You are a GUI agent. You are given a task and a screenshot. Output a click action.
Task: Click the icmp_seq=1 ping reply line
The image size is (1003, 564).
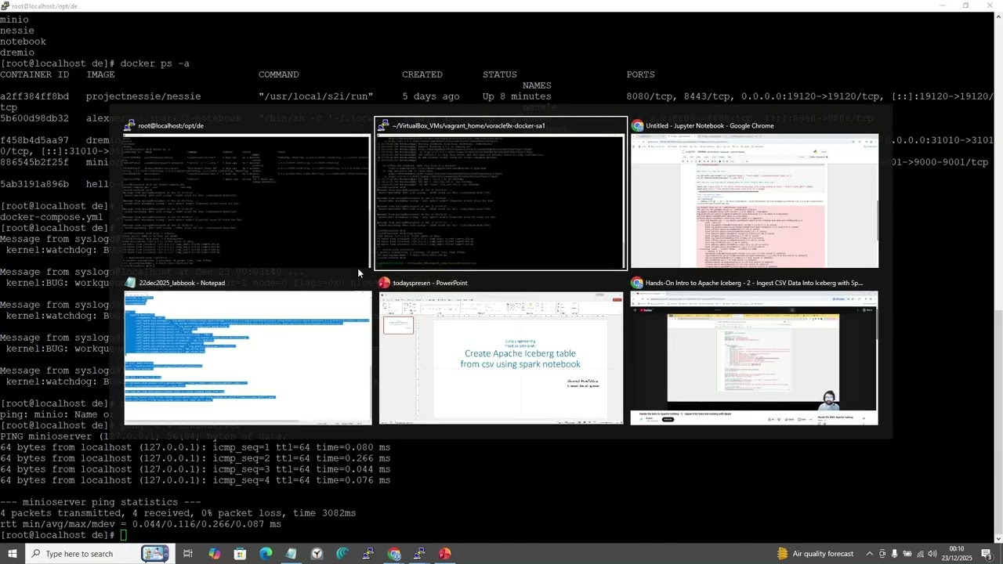pyautogui.click(x=195, y=447)
